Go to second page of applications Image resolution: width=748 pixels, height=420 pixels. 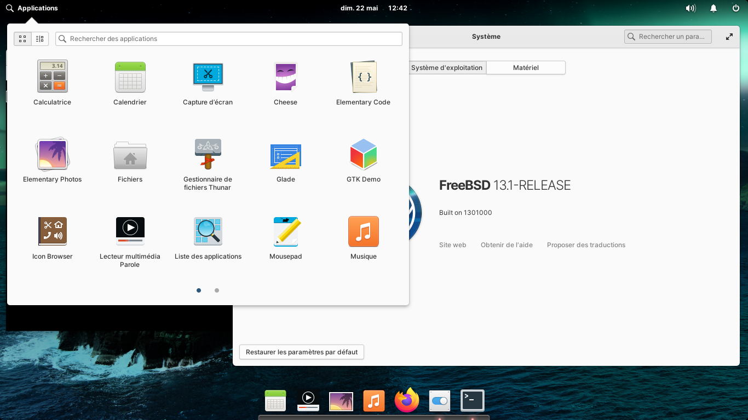(217, 290)
